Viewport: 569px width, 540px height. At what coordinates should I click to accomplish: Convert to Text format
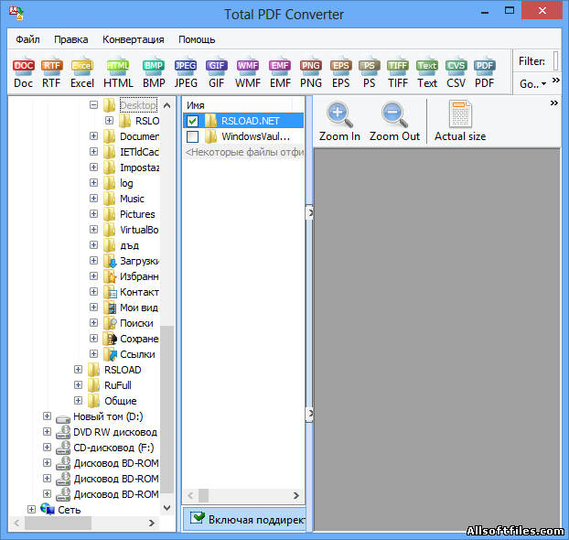[427, 74]
